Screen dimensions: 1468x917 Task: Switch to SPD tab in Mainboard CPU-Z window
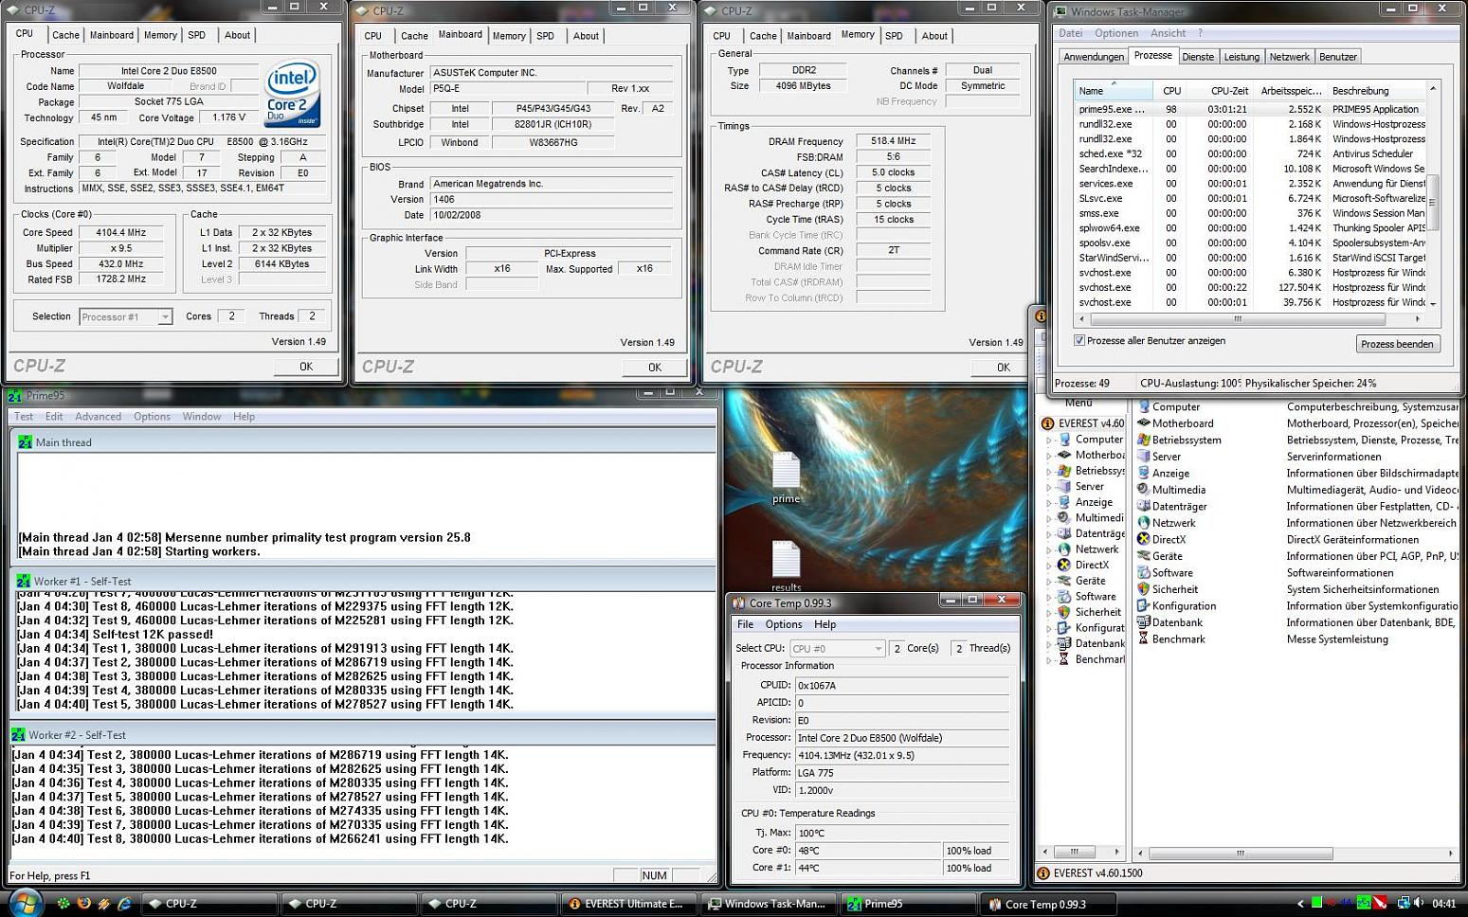click(545, 36)
